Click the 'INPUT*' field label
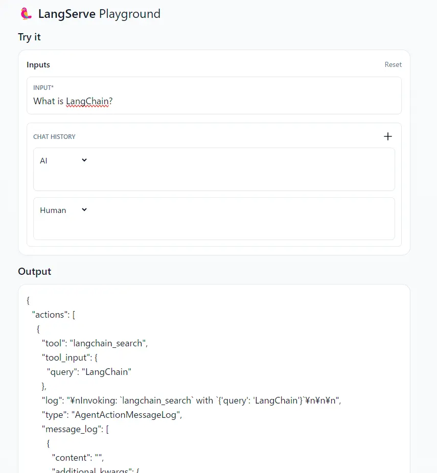Screen dimensions: 437x473 pyautogui.click(x=43, y=88)
